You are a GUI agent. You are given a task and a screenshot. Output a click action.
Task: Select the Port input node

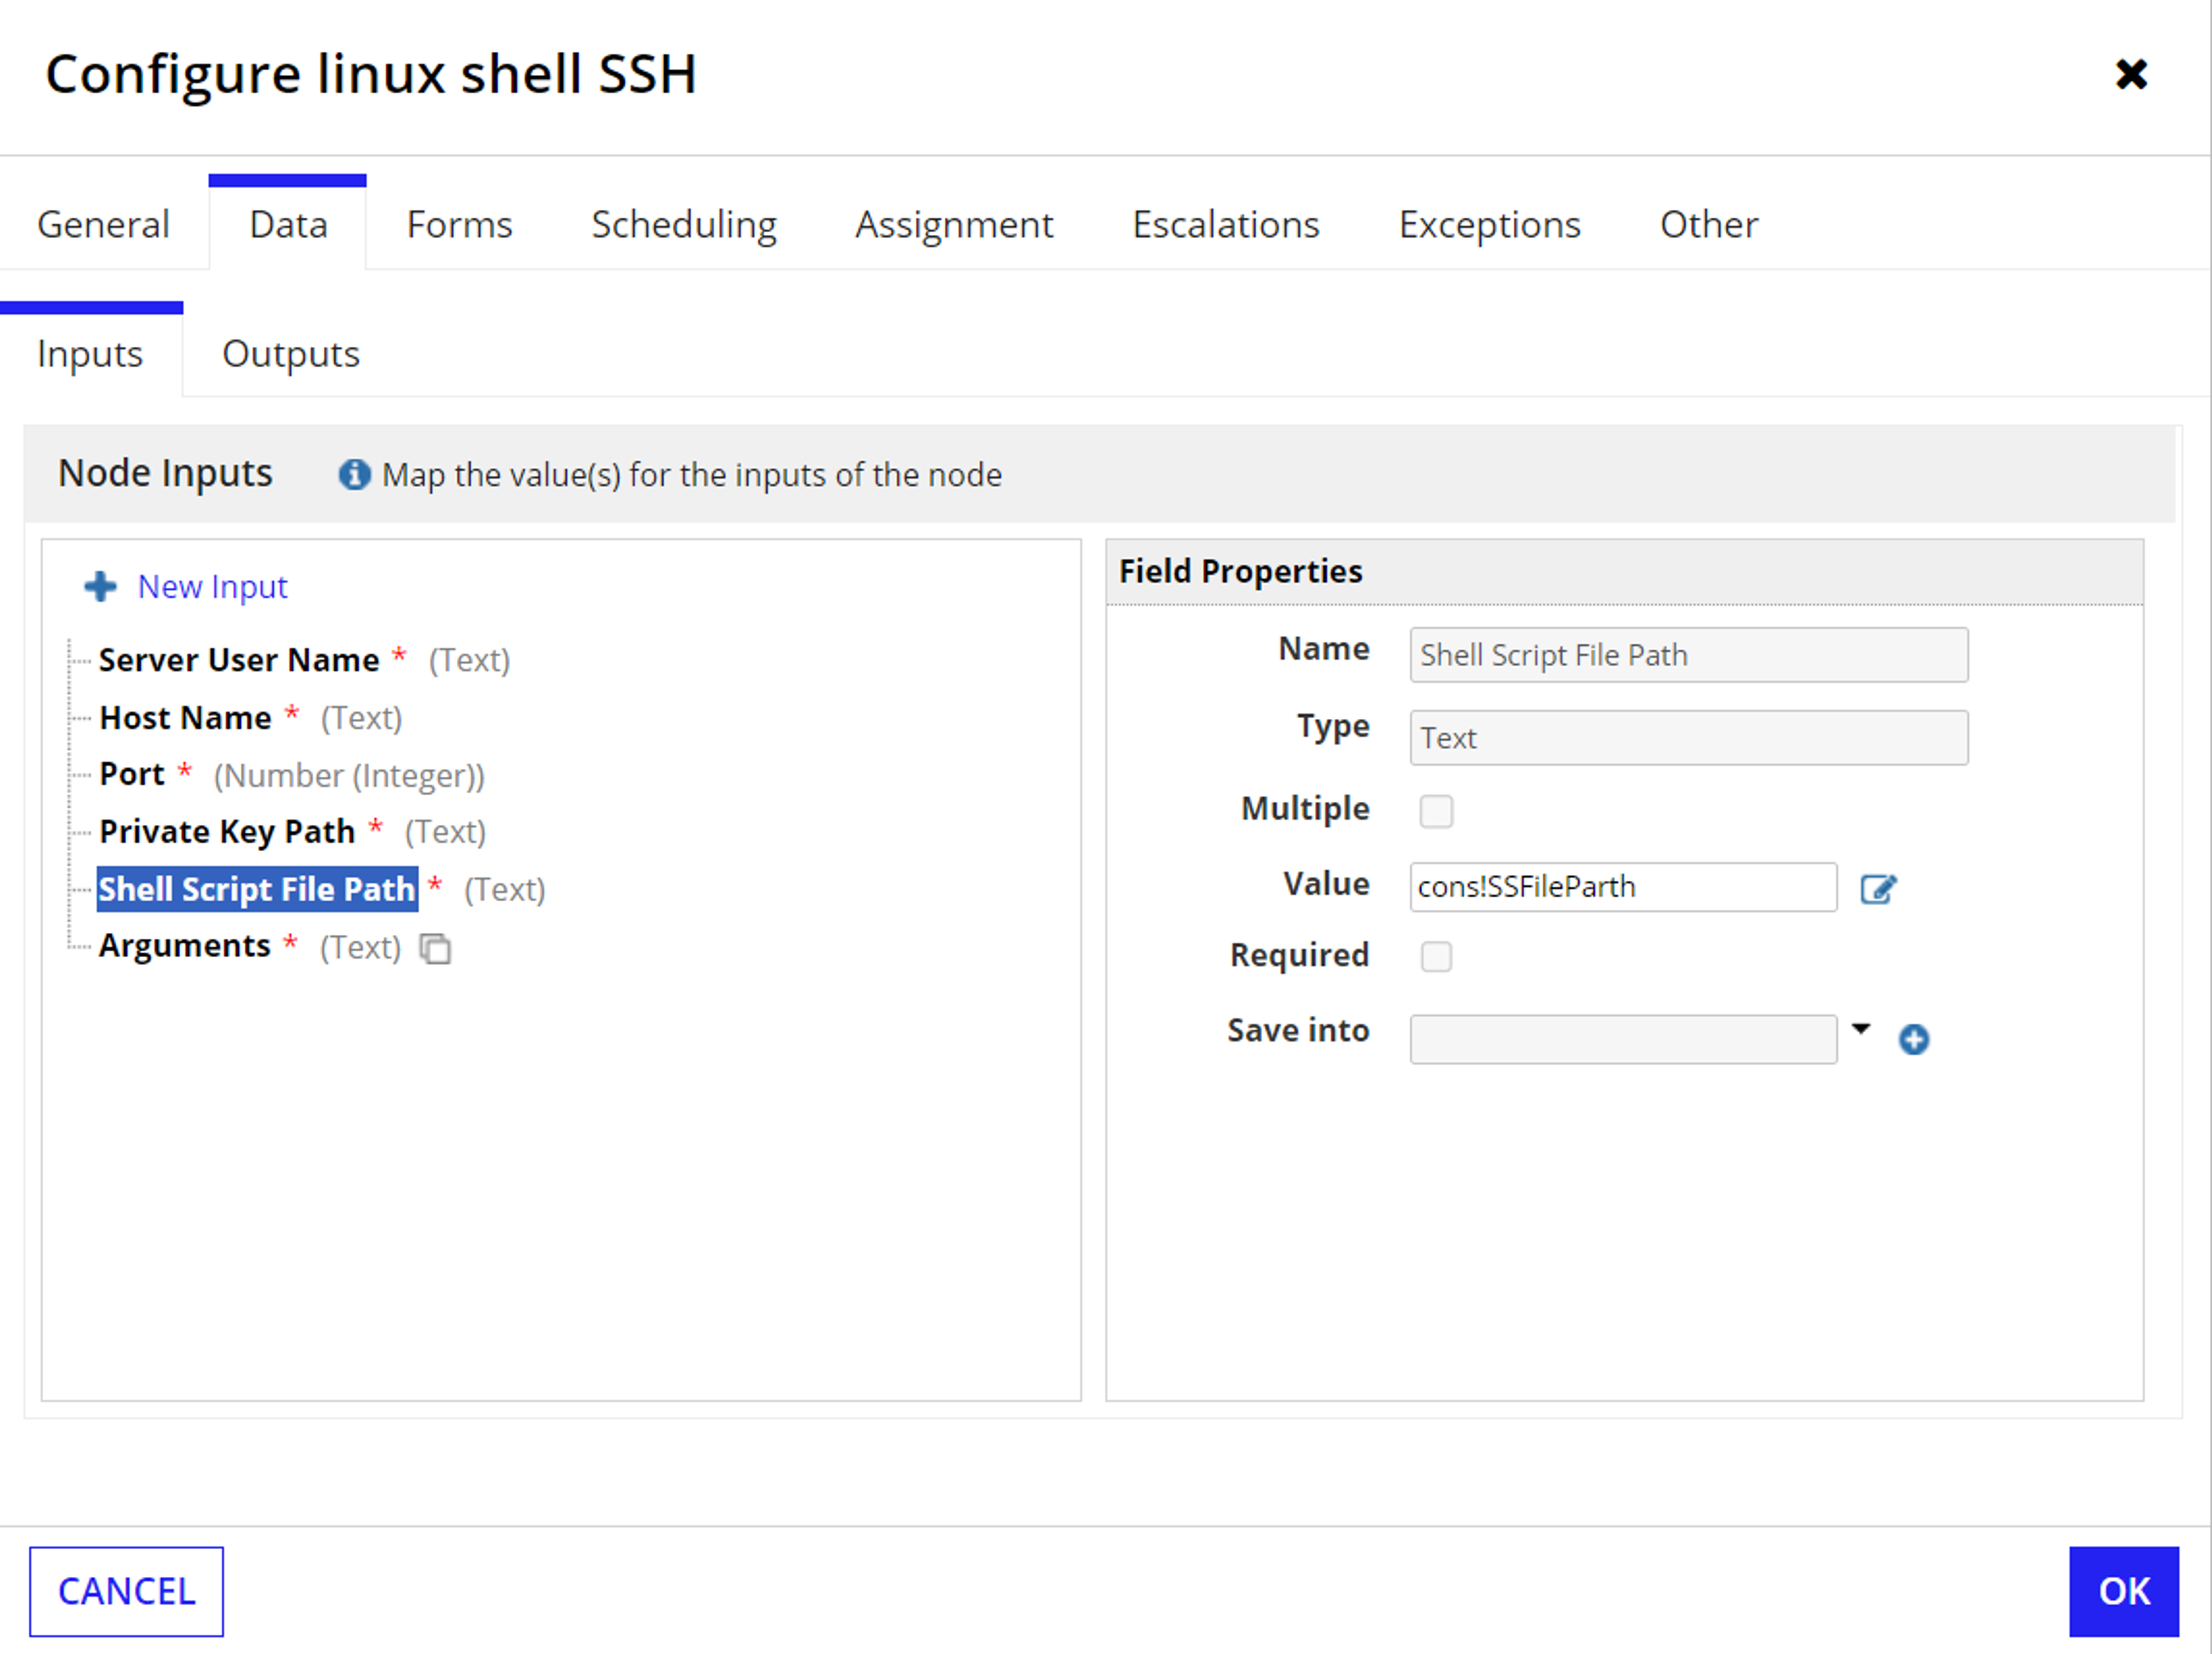(132, 774)
